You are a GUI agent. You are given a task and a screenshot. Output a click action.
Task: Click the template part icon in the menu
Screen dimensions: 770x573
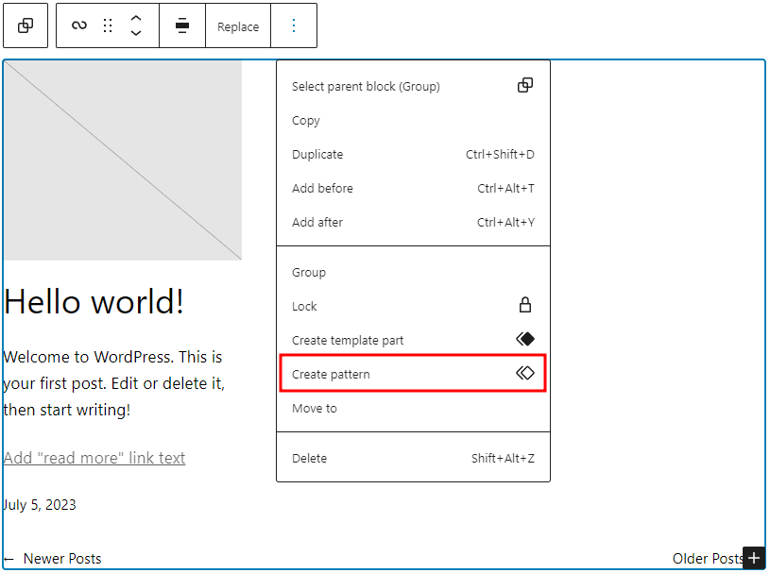[525, 339]
